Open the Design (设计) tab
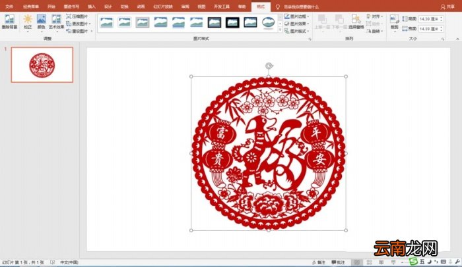This screenshot has width=462, height=267. [108, 7]
